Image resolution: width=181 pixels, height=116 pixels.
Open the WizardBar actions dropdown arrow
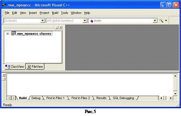pyautogui.click(x=166, y=21)
